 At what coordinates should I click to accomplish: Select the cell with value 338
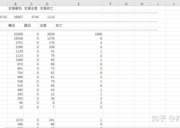pyautogui.click(x=47, y=47)
